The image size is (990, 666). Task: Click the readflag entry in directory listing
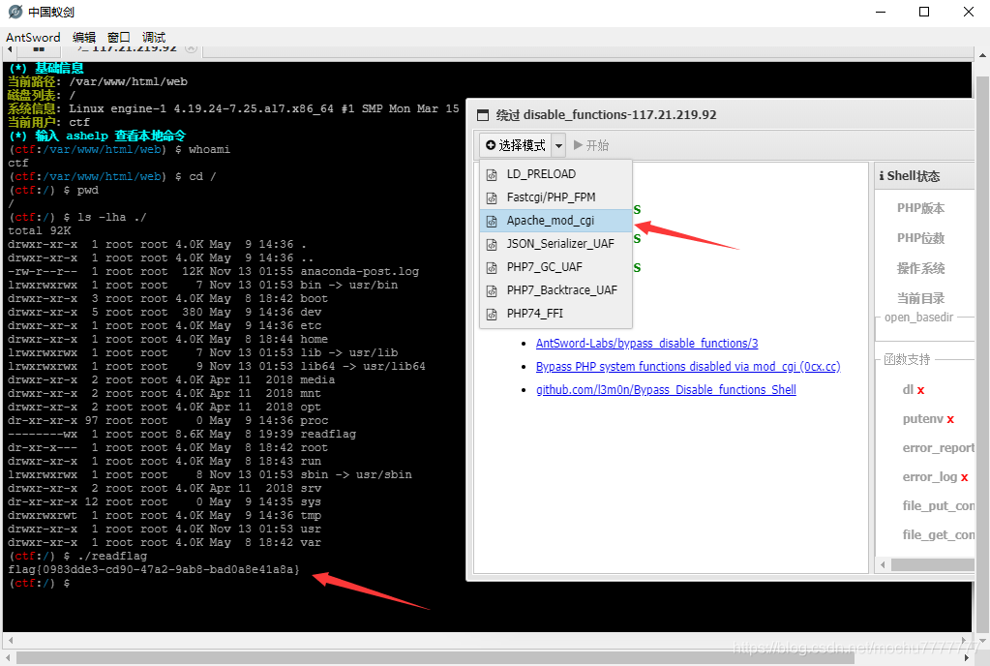click(182, 435)
